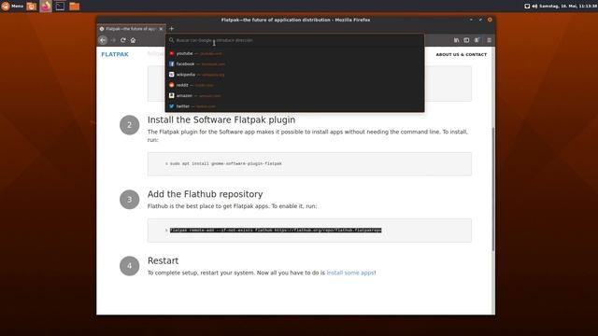This screenshot has width=598, height=336.
Task: Click the highlighted flatpak remote-add command
Action: (276, 231)
